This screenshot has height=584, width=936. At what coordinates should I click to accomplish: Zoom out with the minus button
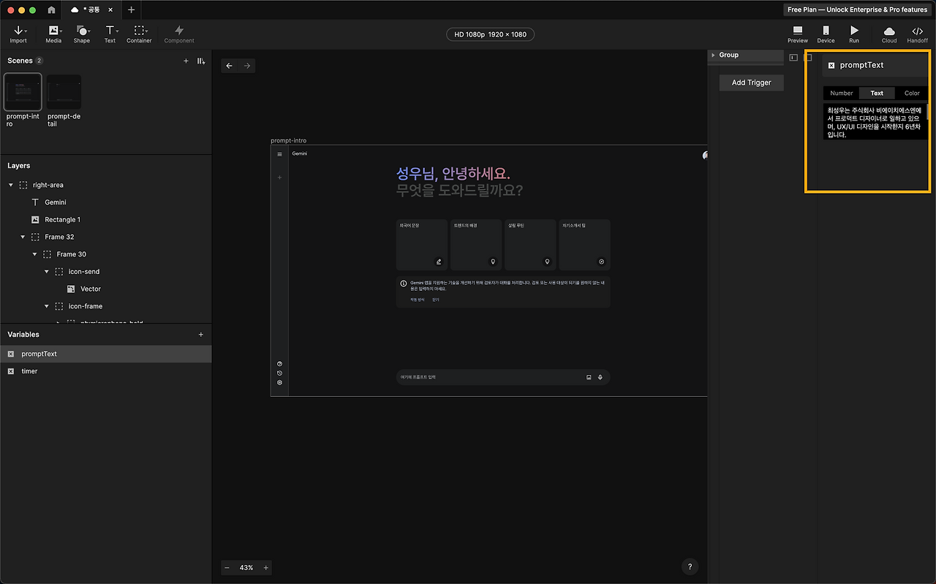[x=227, y=568]
